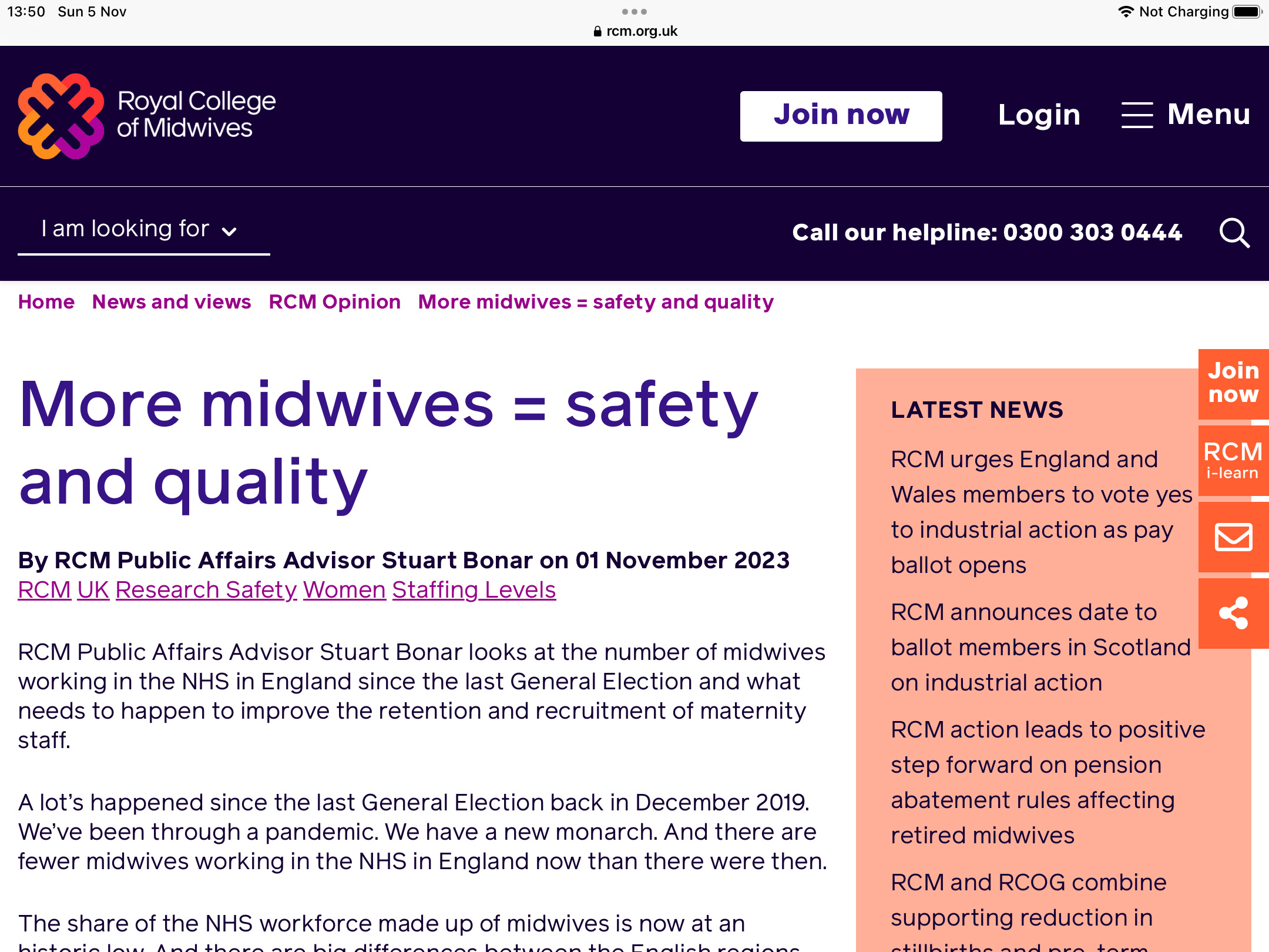Open the RCM i-learn side button

click(x=1234, y=461)
